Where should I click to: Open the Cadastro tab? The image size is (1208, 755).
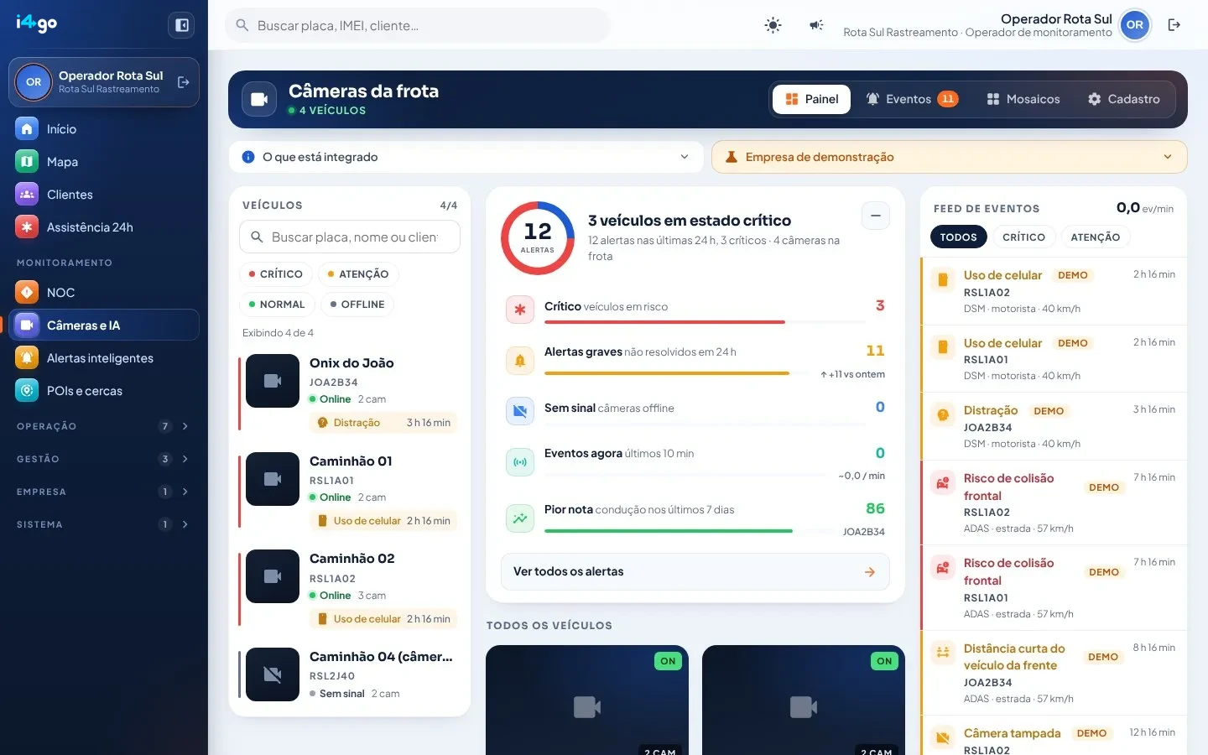point(1123,99)
